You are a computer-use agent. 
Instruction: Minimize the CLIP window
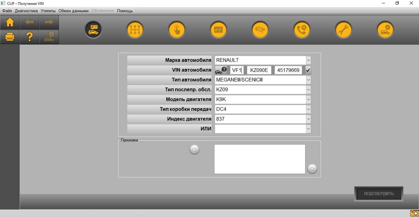click(x=383, y=3)
